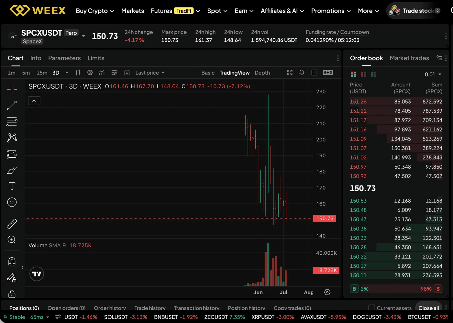Screen dimensions: 453x323
Task: Select the 15m timeframe
Action: [x=42, y=73]
